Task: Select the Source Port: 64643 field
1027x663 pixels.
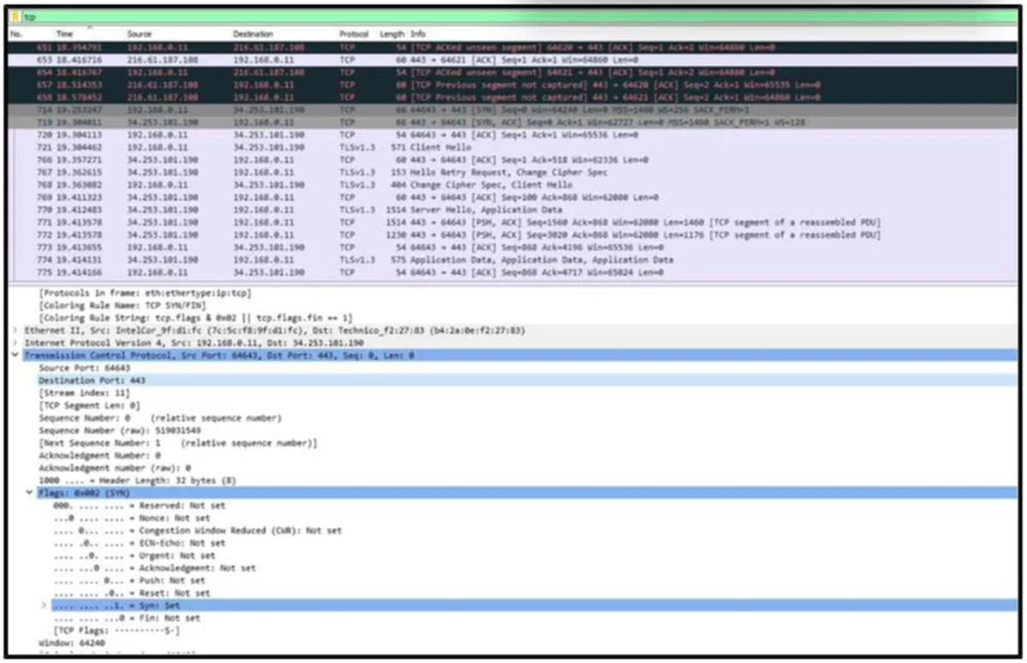Action: coord(513,368)
